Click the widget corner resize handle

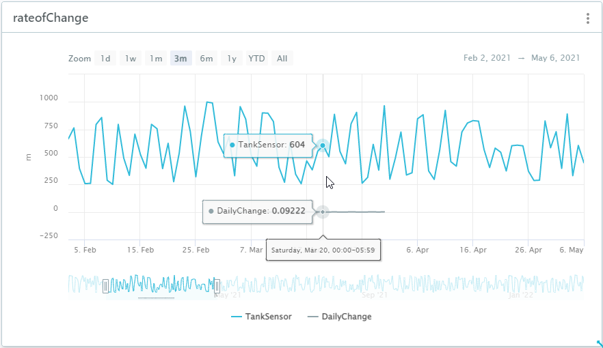coord(599,343)
